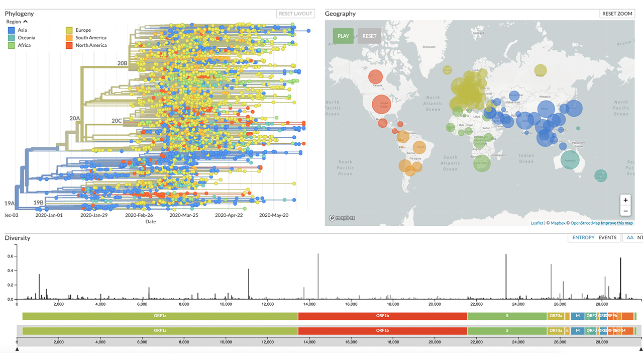This screenshot has height=362, width=643.
Task: Reset the map animation
Action: [369, 36]
